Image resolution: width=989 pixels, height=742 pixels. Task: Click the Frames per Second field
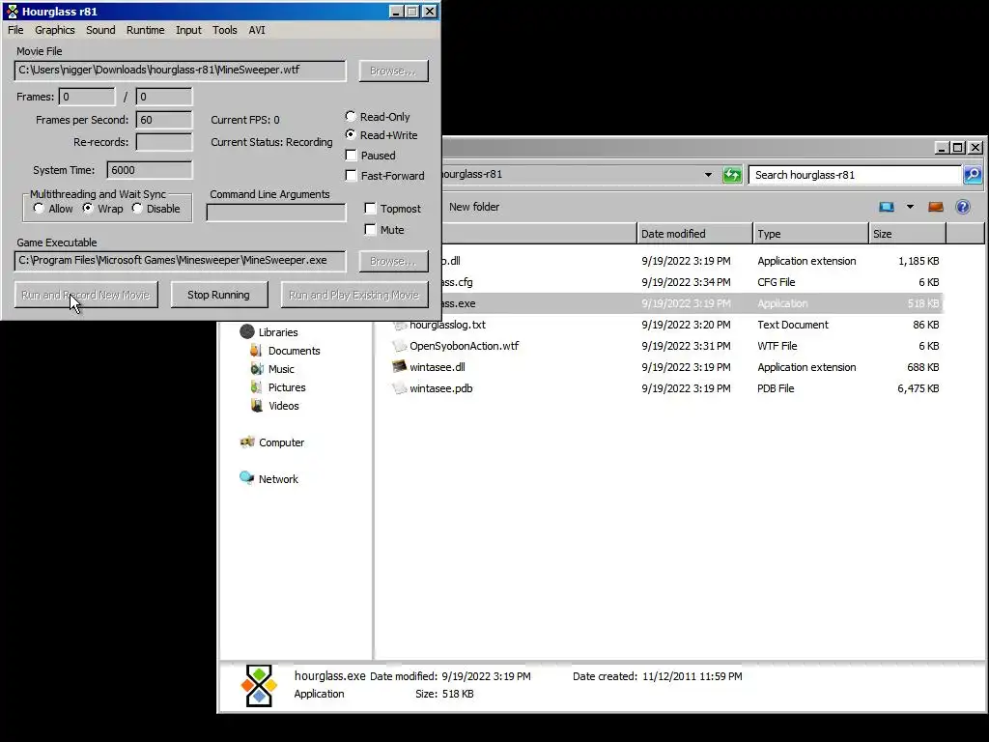click(x=164, y=120)
